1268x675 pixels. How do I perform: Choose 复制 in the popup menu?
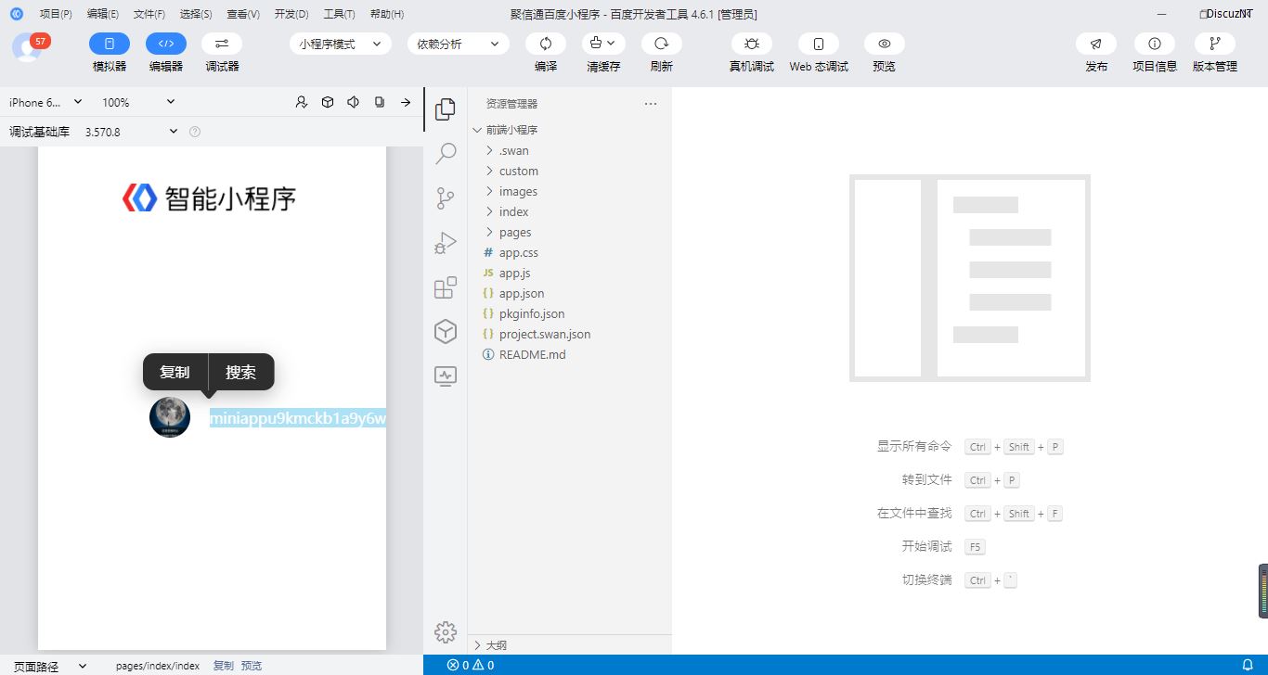pos(175,372)
